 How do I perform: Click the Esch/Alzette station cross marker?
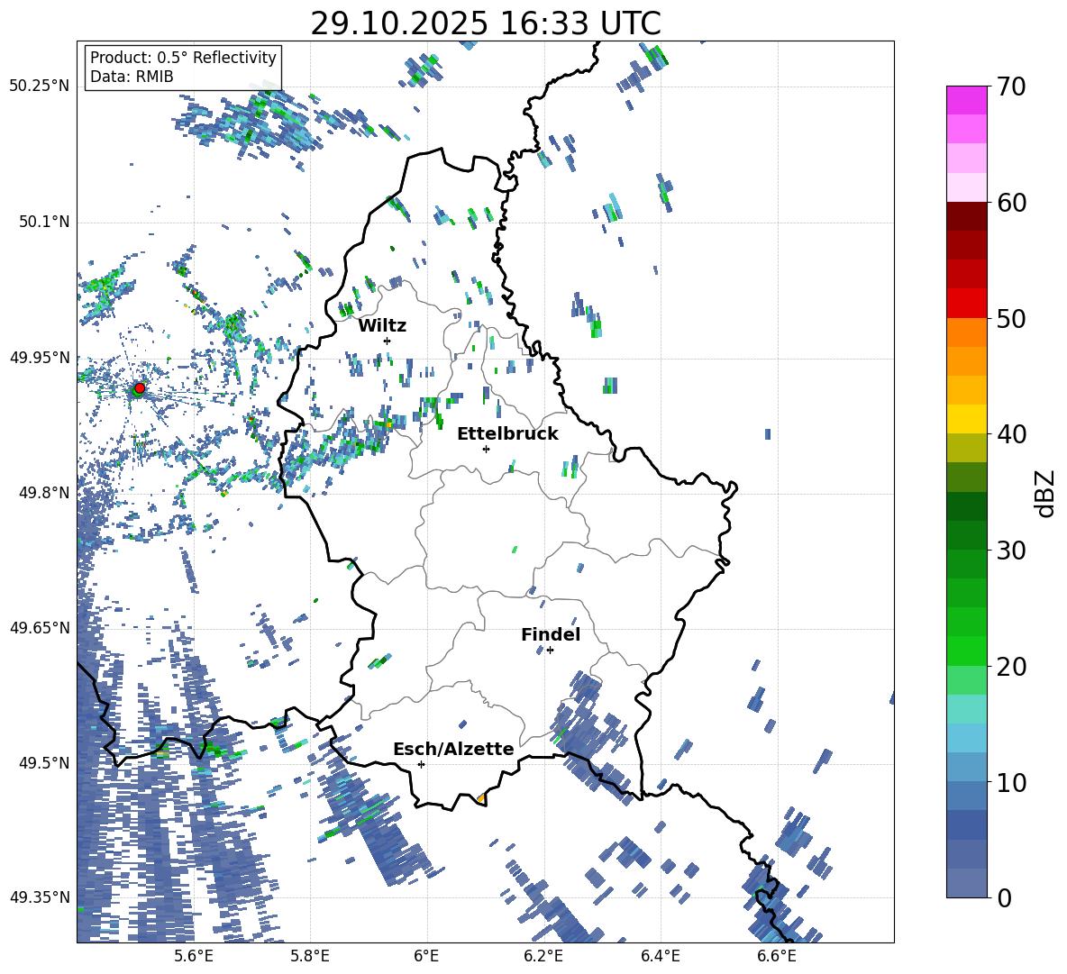click(421, 764)
